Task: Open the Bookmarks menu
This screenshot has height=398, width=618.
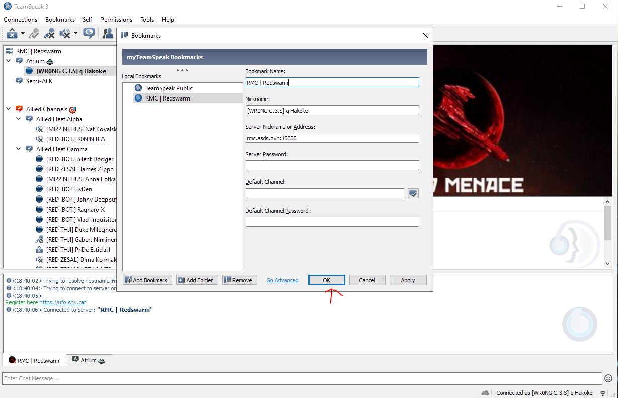Action: pyautogui.click(x=60, y=20)
